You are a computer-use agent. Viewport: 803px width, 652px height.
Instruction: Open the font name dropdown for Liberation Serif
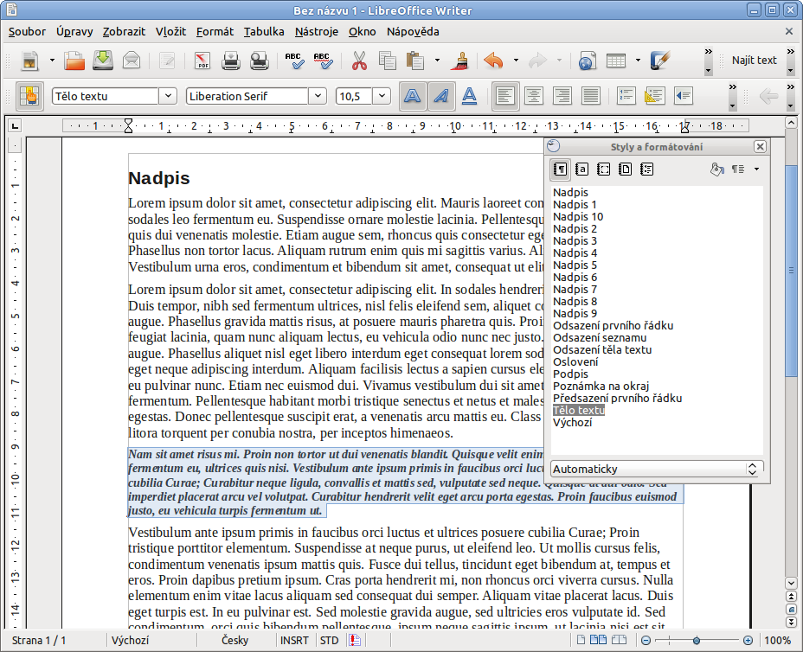point(318,96)
